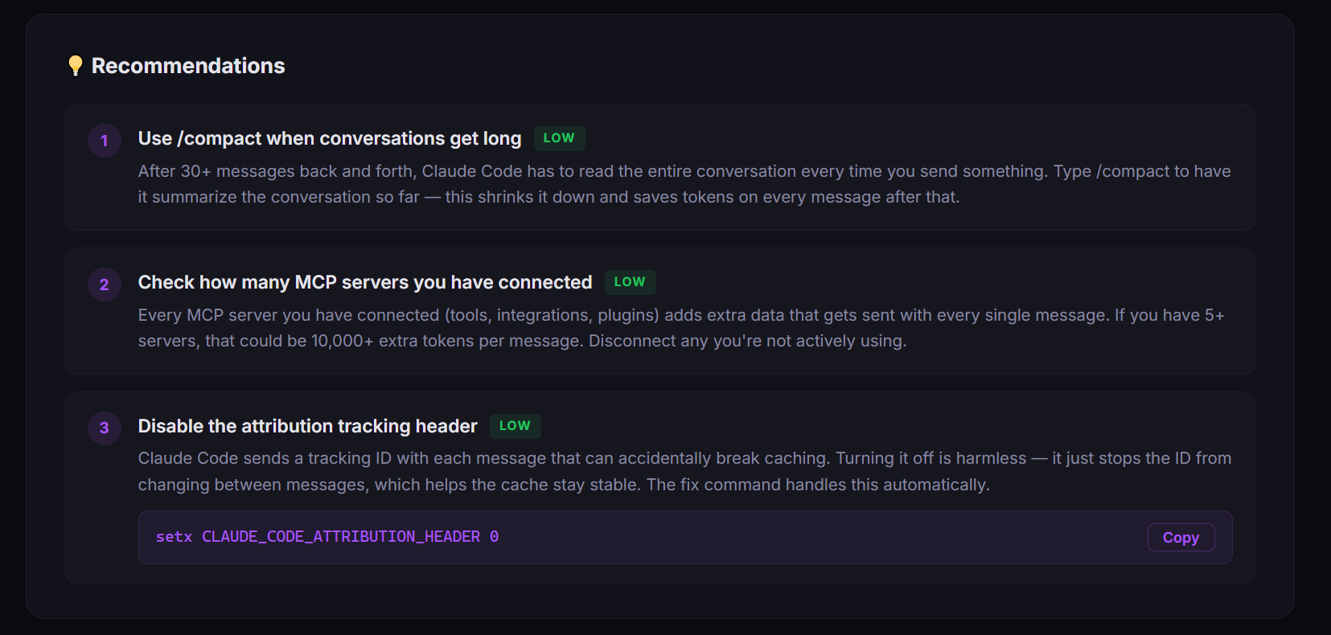Screen dimensions: 1331x635
Task: Click the tracking ID description paragraph
Action: point(684,472)
